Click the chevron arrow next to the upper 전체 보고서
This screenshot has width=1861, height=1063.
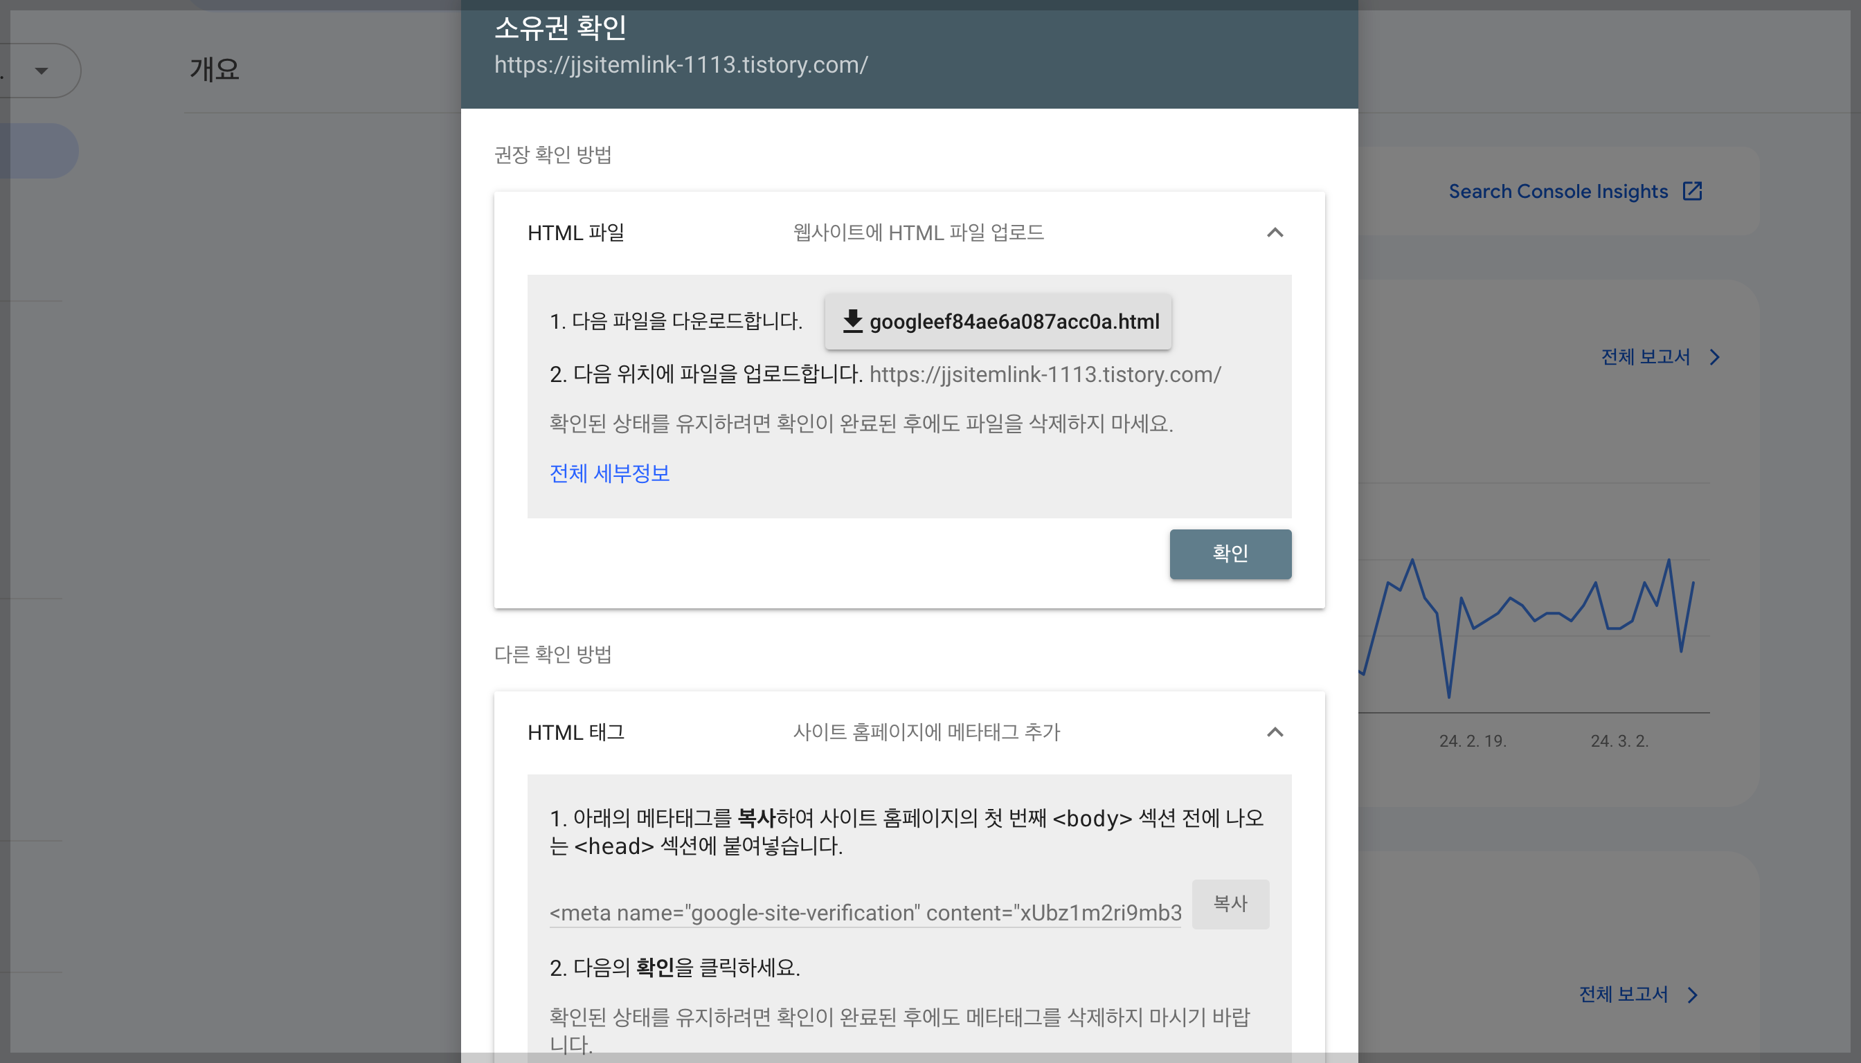point(1714,357)
